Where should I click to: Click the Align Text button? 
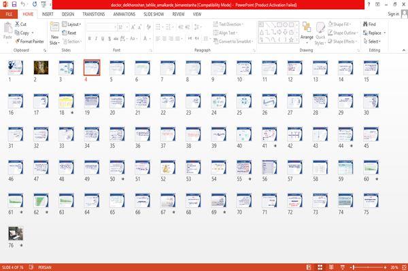click(225, 33)
